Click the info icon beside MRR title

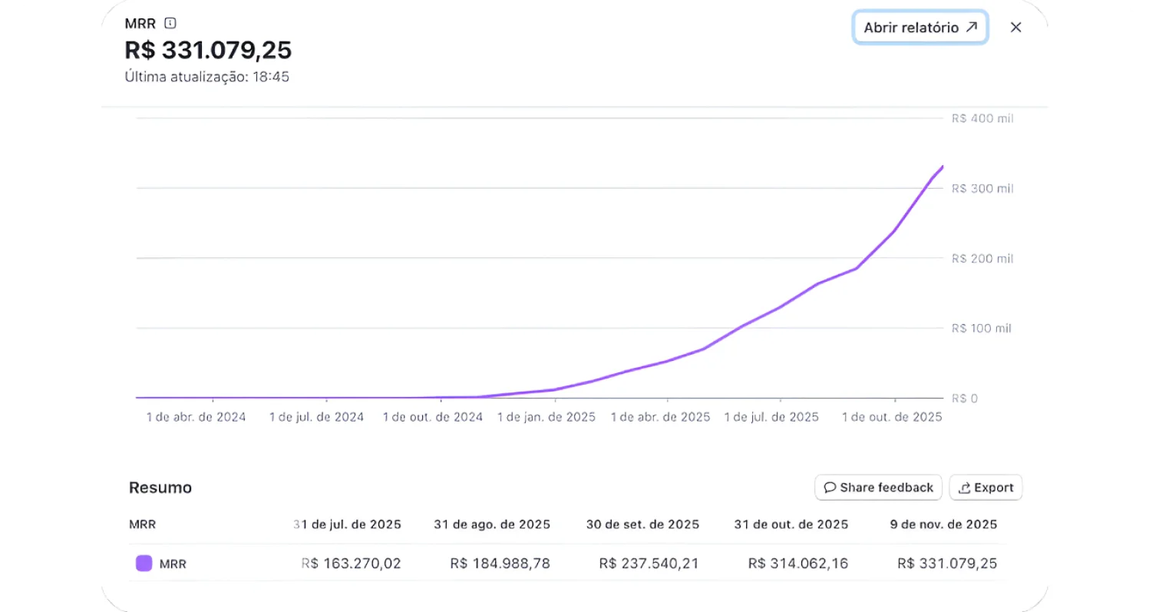(x=170, y=23)
